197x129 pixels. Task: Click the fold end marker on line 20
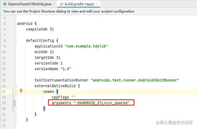click(x=16, y=109)
